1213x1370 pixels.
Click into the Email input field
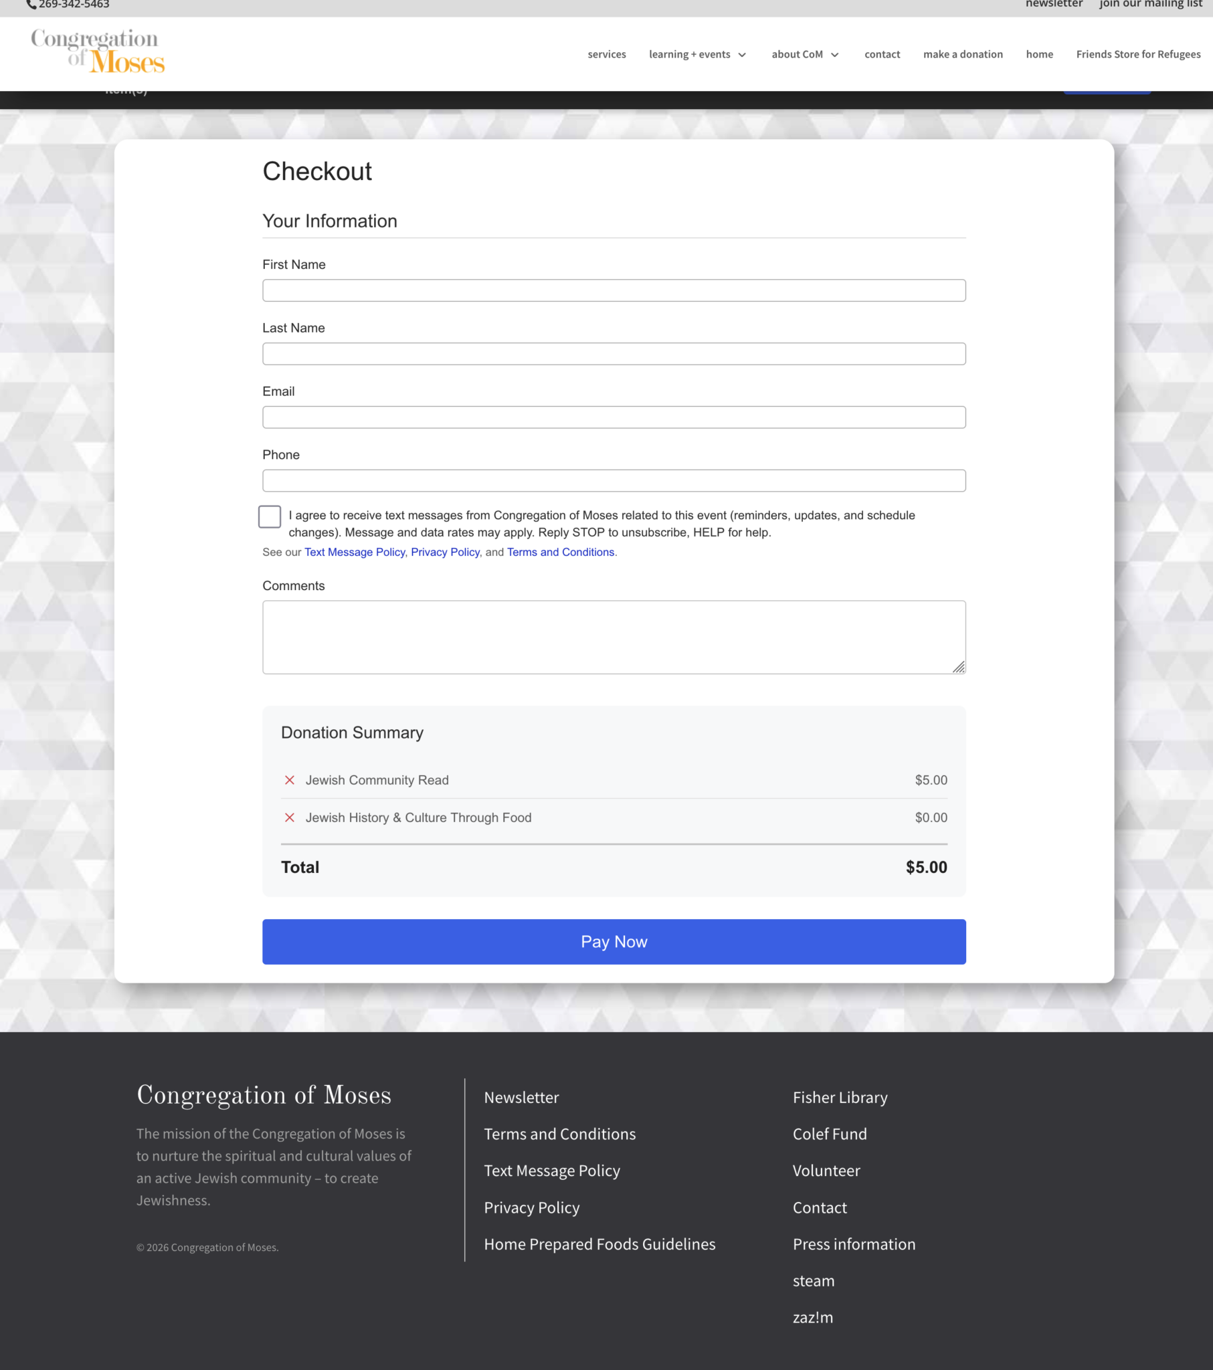614,417
